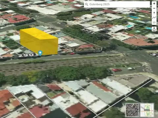Switch map to 2D view

point(154,22)
